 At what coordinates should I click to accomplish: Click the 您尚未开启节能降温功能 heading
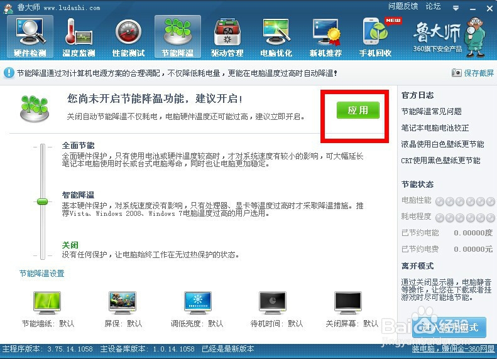point(155,99)
